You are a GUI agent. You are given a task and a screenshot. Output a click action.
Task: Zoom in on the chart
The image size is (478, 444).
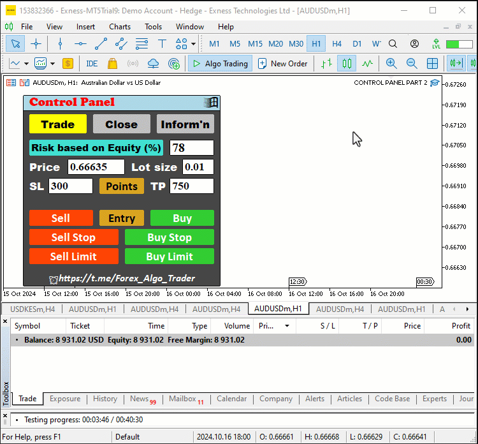tap(391, 64)
